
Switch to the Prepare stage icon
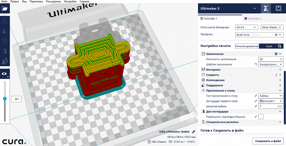pos(266,9)
